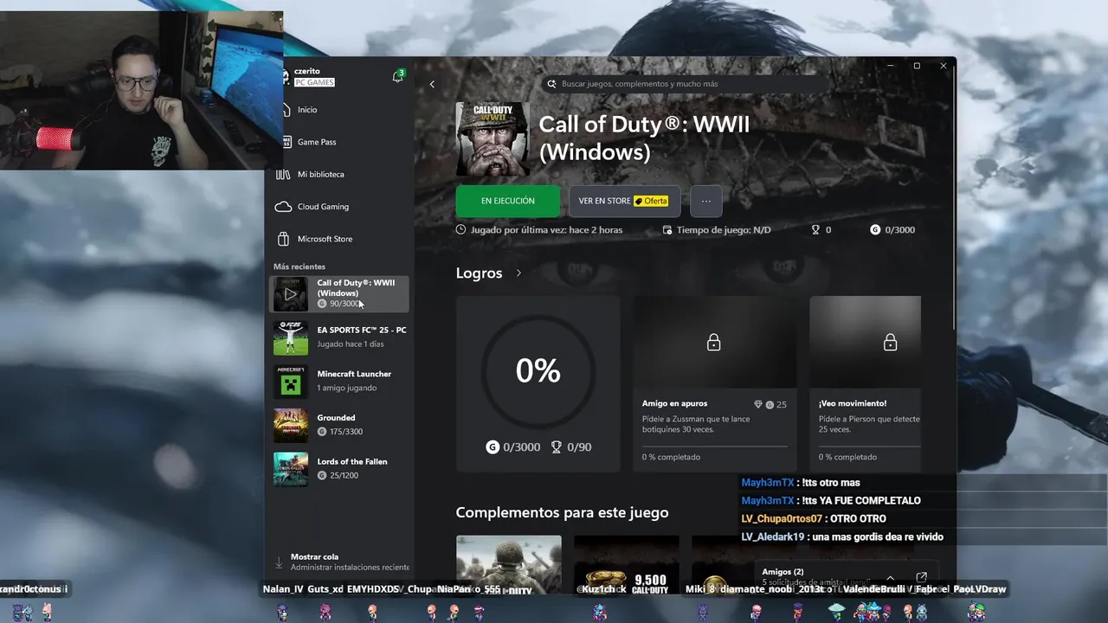This screenshot has height=623, width=1108.
Task: Click the PC GAMES label under czerito
Action: click(314, 82)
